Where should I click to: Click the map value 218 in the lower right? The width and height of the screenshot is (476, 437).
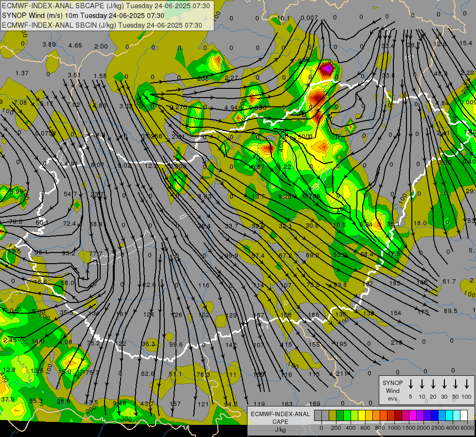396,342
